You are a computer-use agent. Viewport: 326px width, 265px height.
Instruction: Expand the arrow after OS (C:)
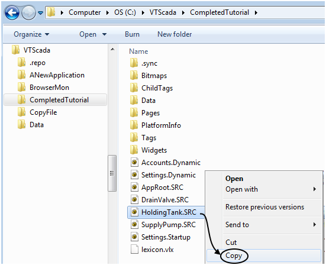click(143, 13)
